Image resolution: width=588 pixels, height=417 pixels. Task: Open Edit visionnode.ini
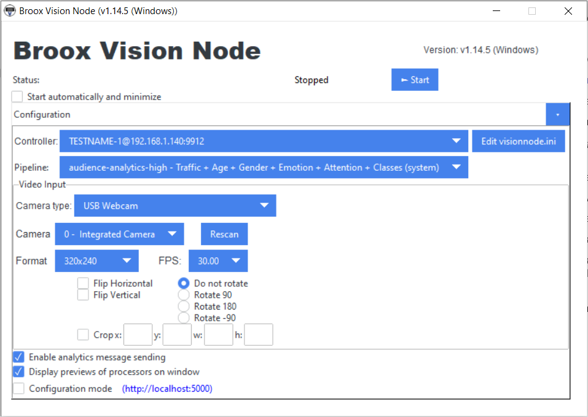518,141
